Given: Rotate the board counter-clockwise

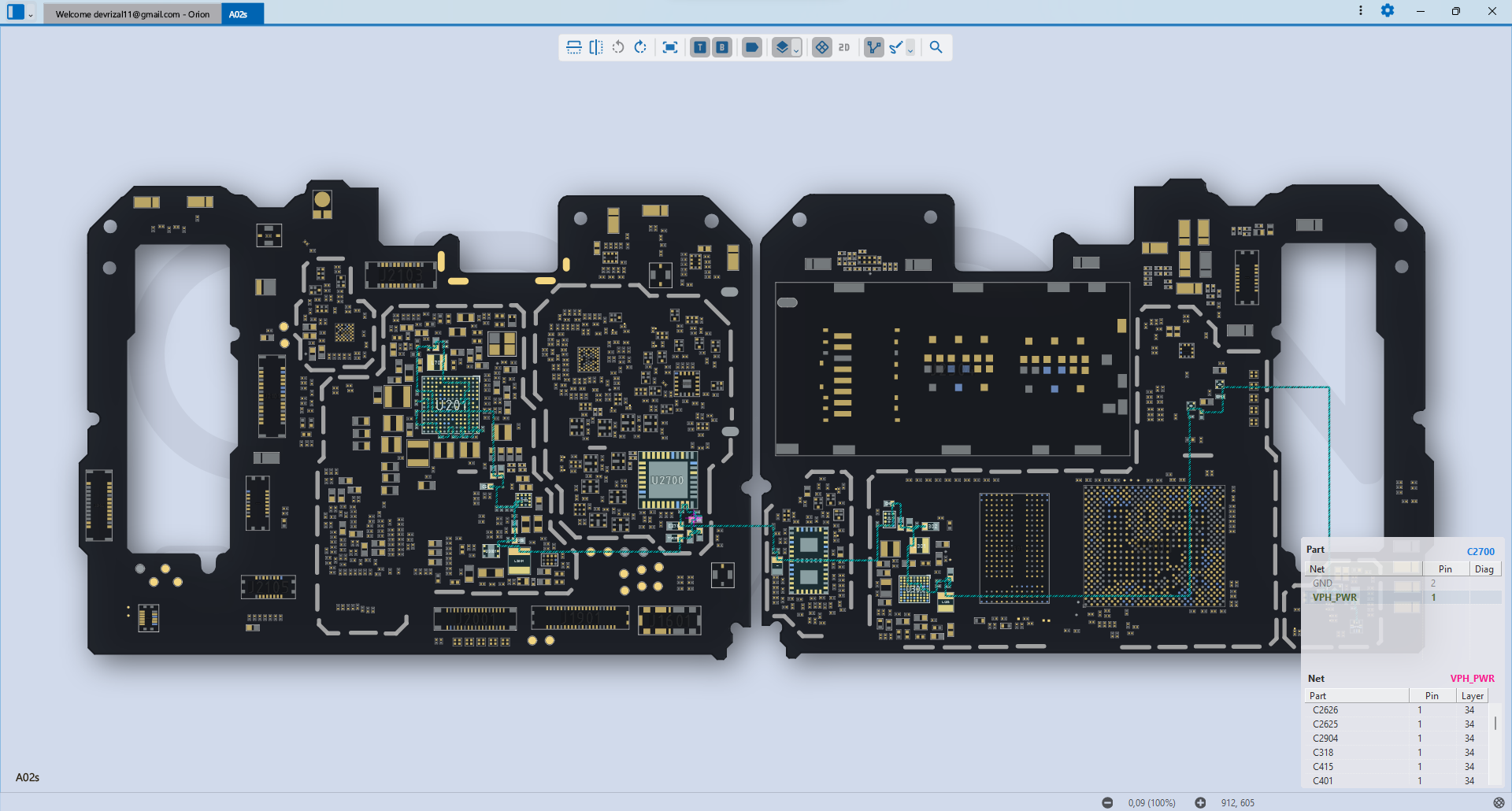Looking at the screenshot, I should 618,47.
